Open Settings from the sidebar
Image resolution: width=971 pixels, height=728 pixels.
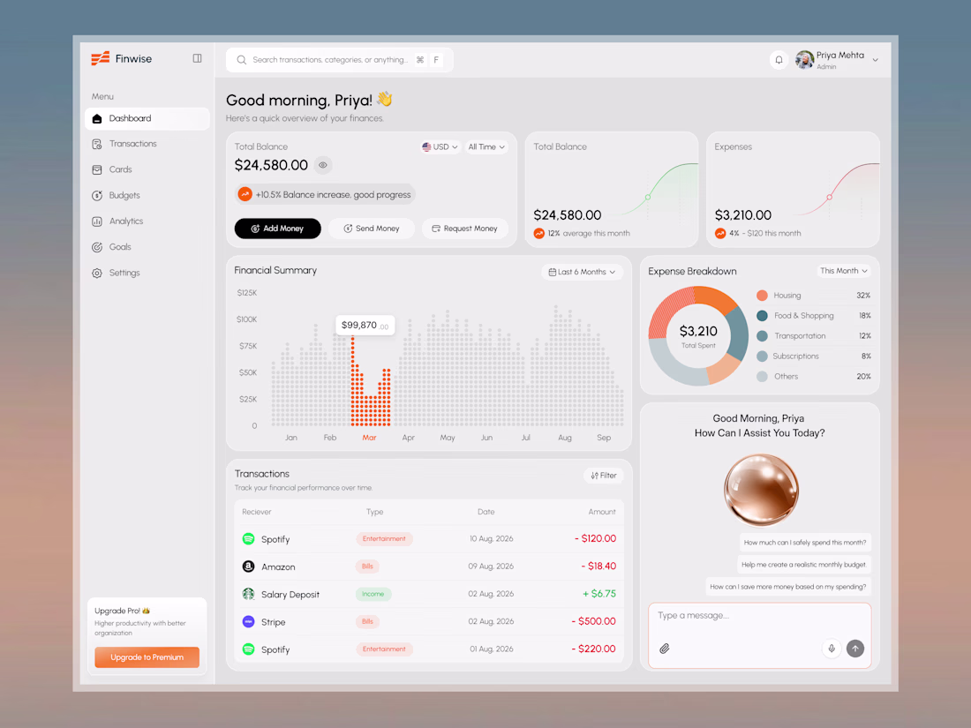tap(147, 273)
